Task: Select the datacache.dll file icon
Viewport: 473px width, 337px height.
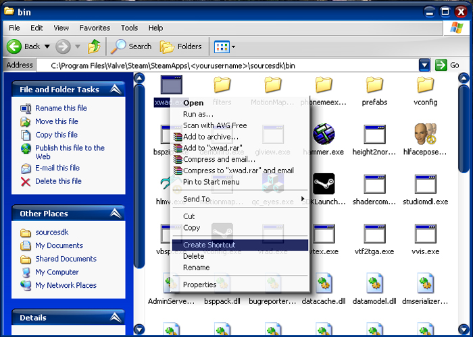Action: click(x=324, y=283)
